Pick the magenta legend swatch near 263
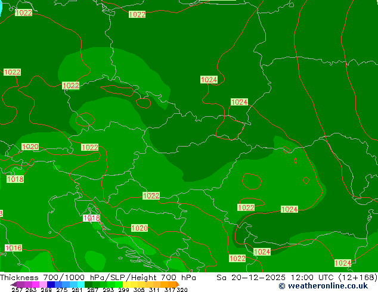The width and height of the screenshot is (378, 292). [36, 284]
